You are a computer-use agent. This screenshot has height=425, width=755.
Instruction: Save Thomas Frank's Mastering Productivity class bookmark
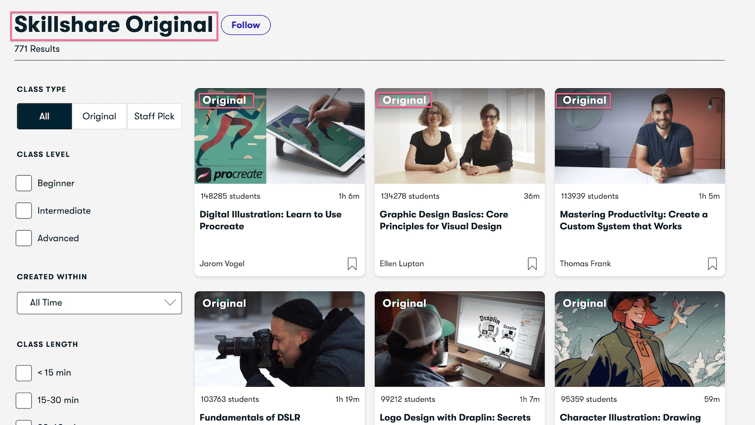click(712, 263)
